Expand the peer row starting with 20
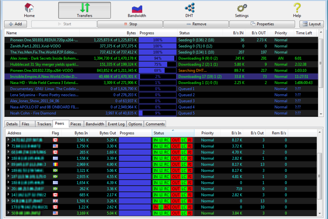The width and height of the screenshot is (328, 219). point(8,188)
